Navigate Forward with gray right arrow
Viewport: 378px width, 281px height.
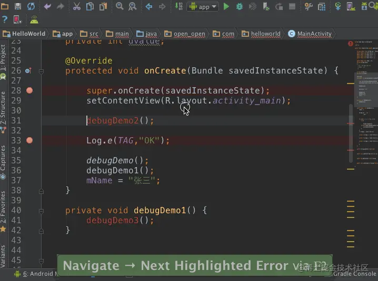162,6
